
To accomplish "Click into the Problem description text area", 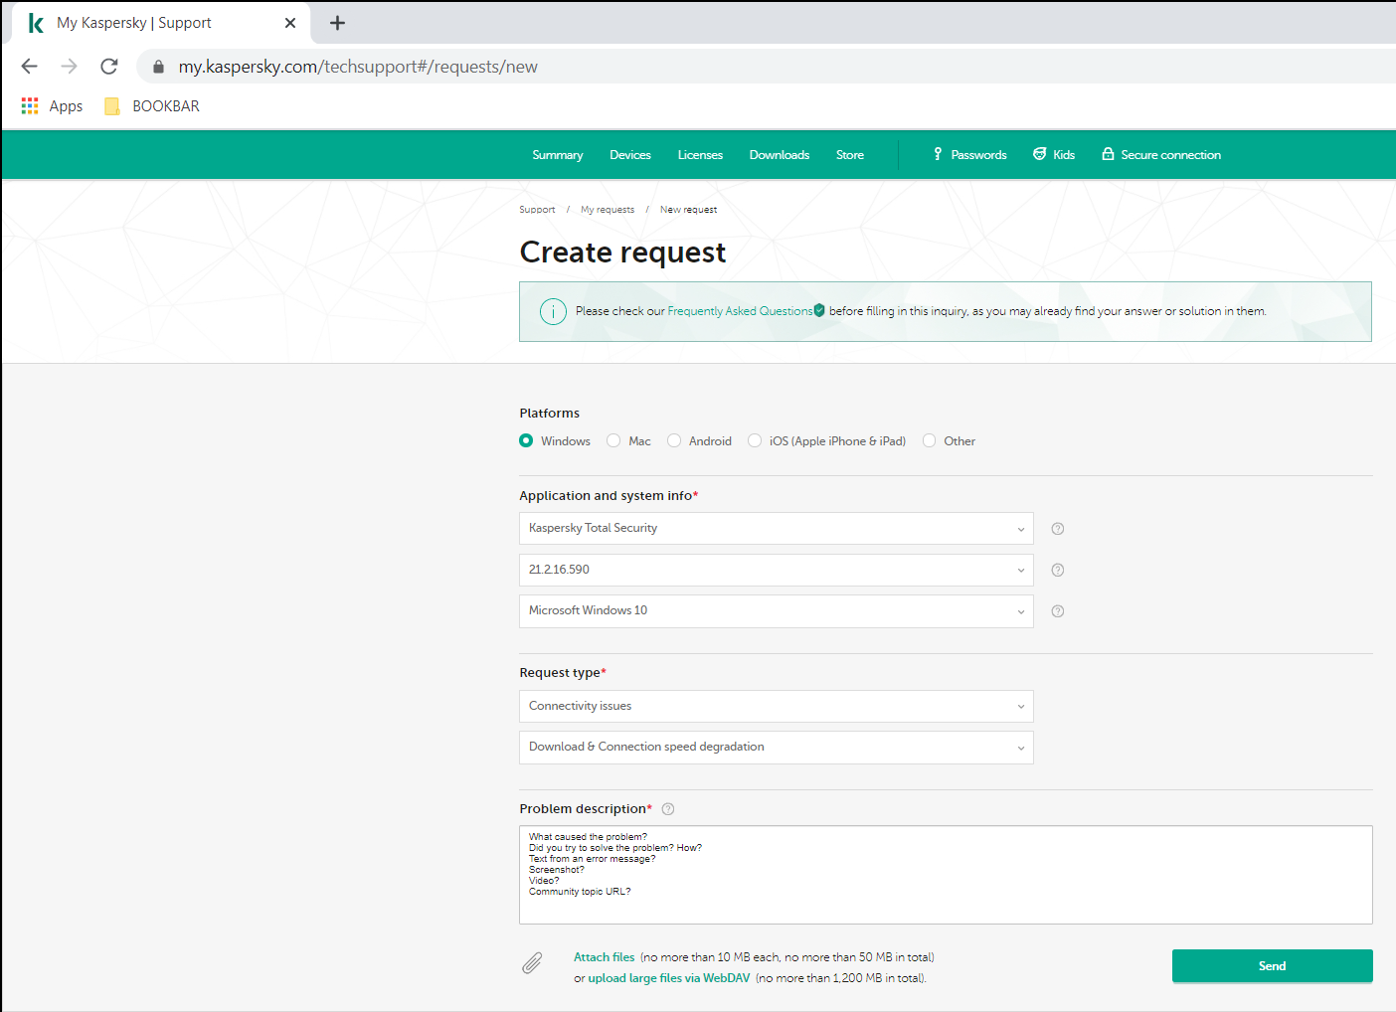I will [x=946, y=875].
